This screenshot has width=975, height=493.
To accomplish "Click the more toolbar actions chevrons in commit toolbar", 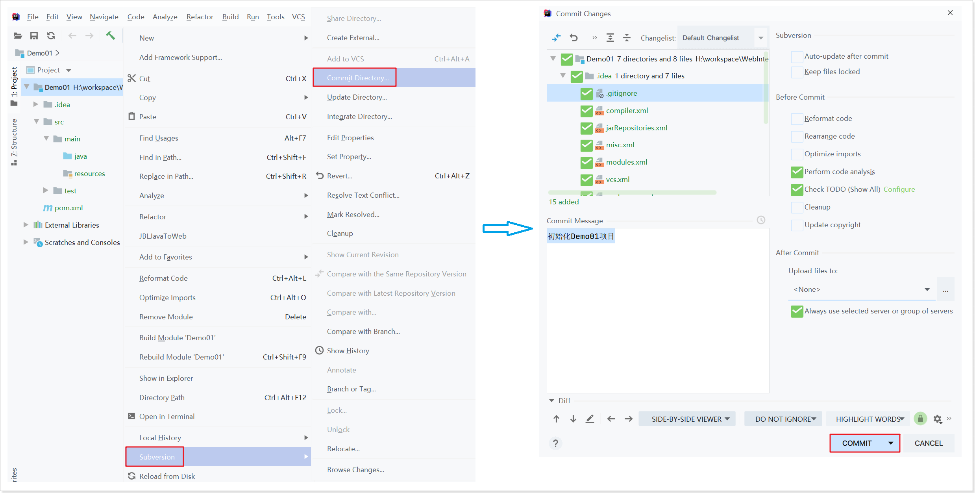I will coord(595,38).
